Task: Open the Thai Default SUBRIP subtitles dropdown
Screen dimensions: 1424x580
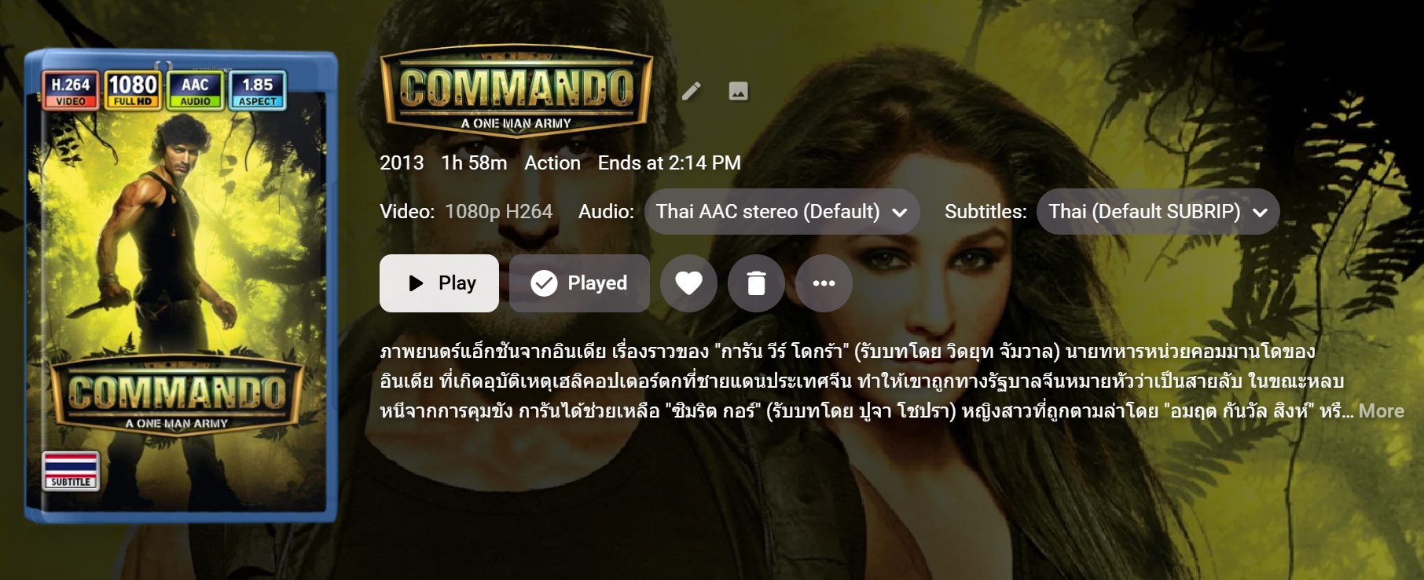Action: pyautogui.click(x=1158, y=211)
